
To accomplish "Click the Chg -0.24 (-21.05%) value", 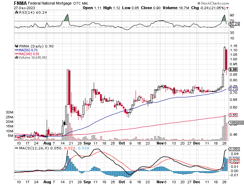I will pyautogui.click(x=208, y=8).
